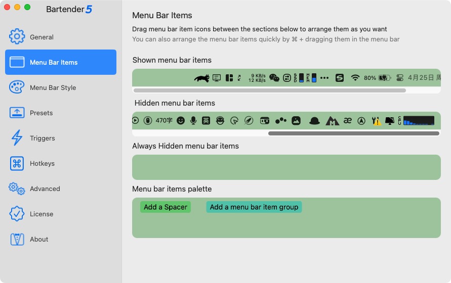Click the window layout grid icon
451x283 pixels.
click(x=229, y=78)
